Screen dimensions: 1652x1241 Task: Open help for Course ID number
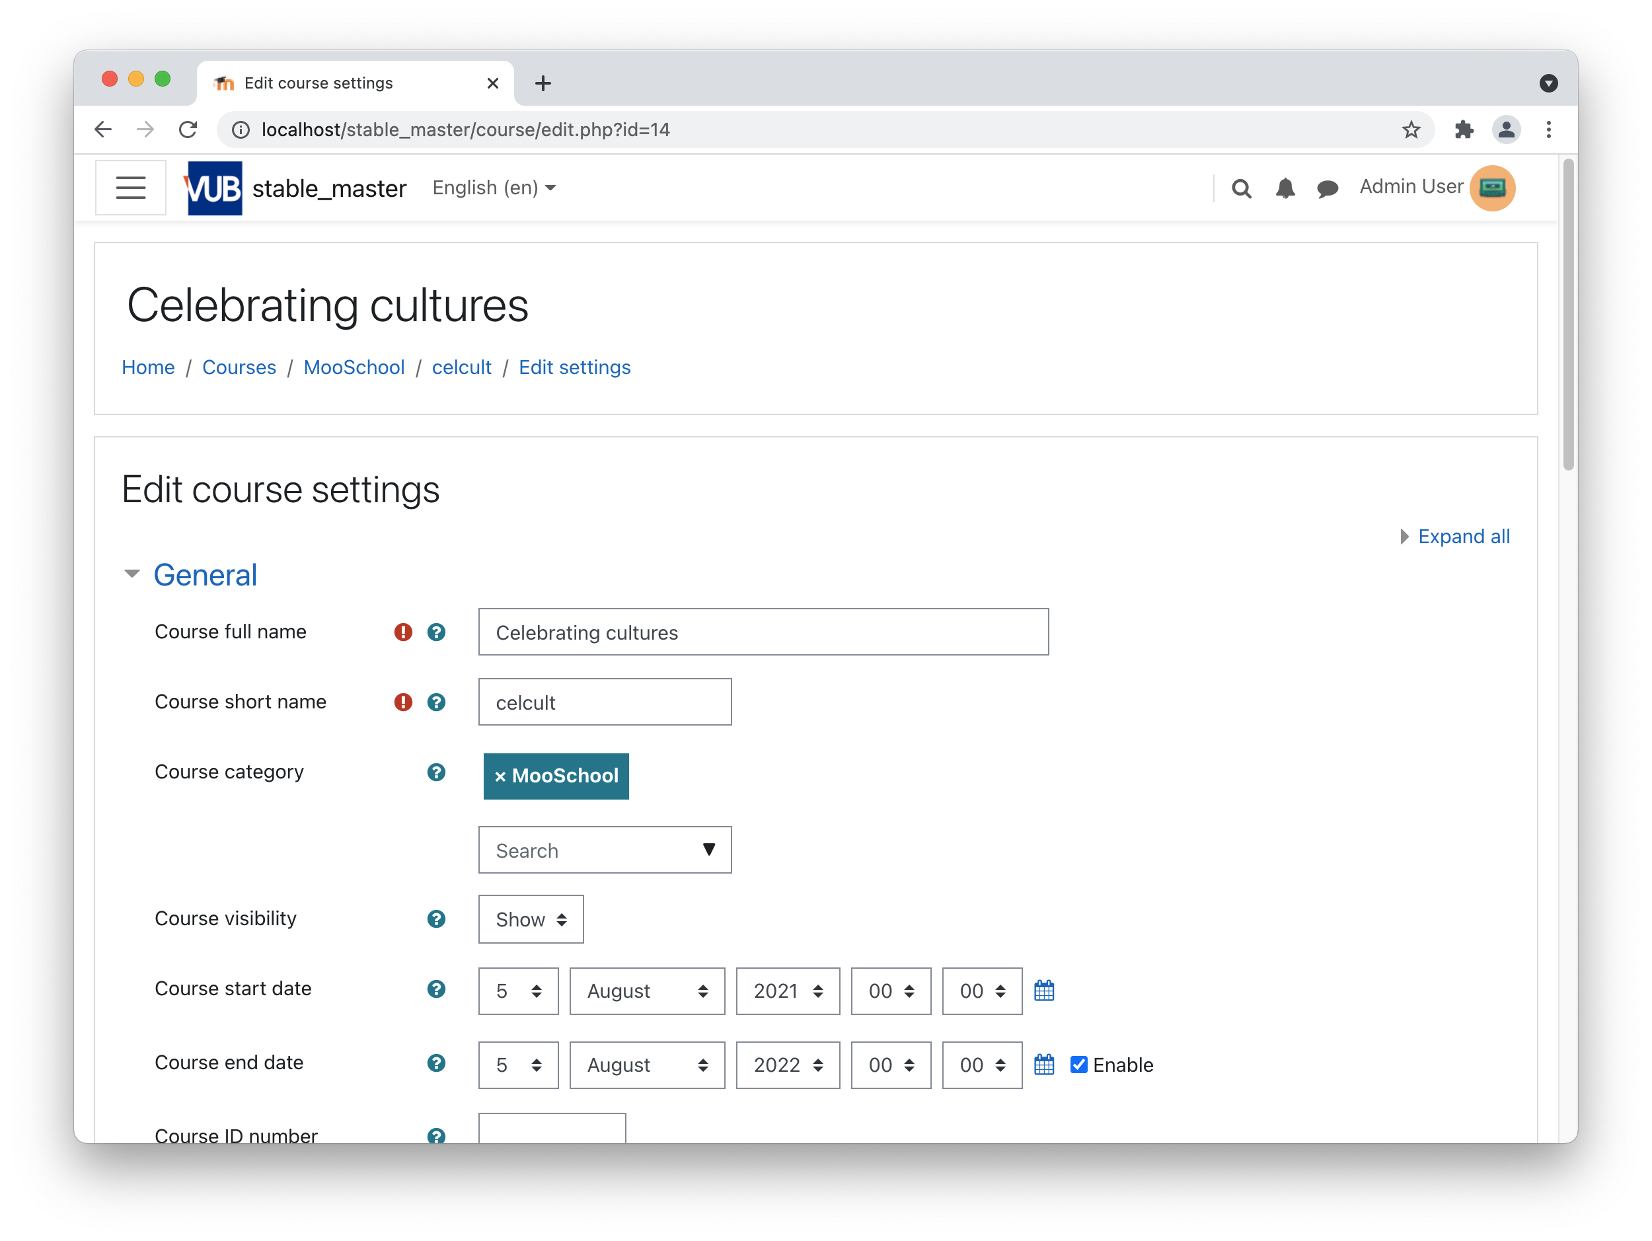436,1135
